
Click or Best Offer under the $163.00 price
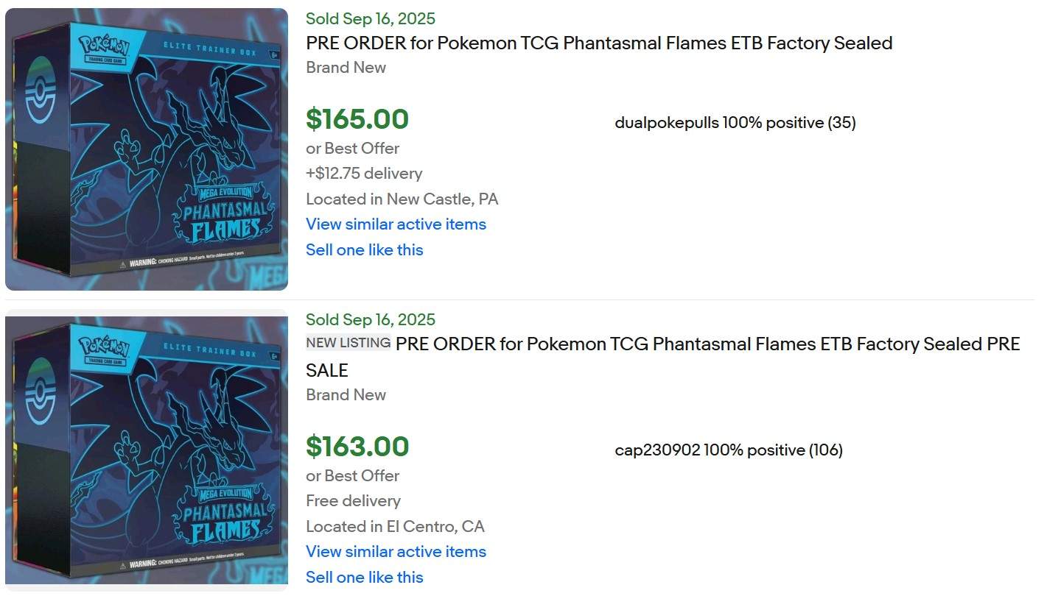pyautogui.click(x=352, y=475)
